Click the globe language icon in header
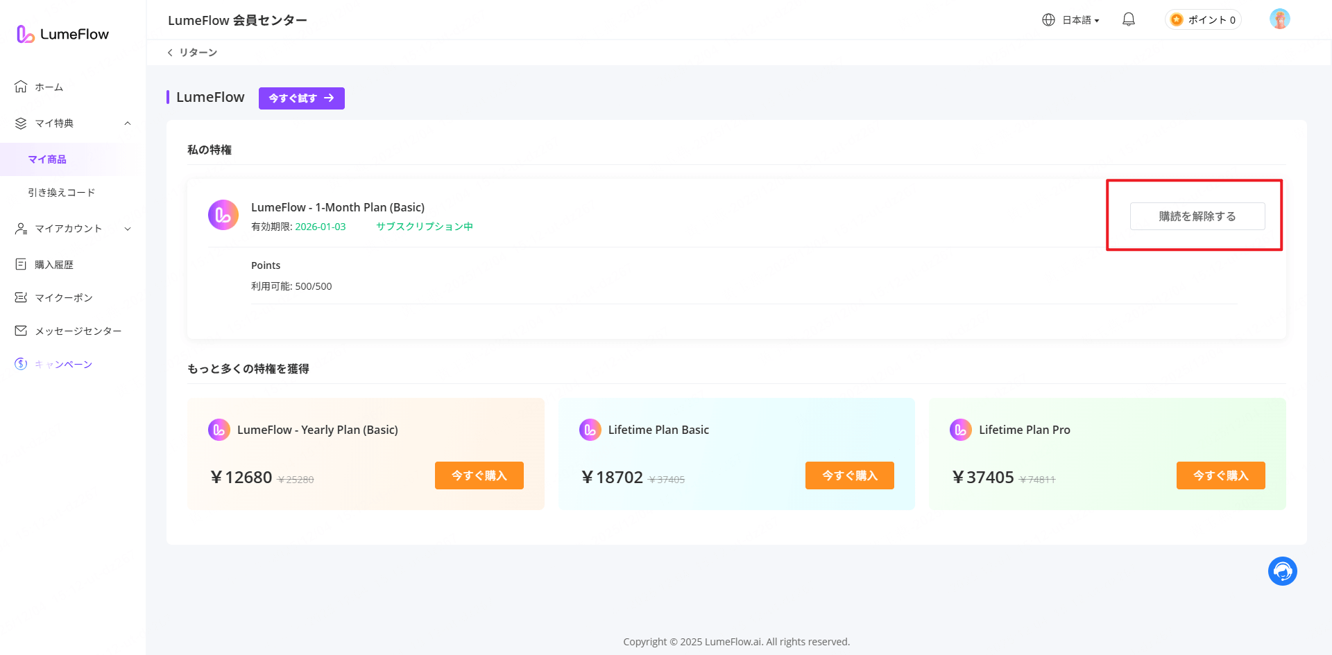 (1048, 19)
